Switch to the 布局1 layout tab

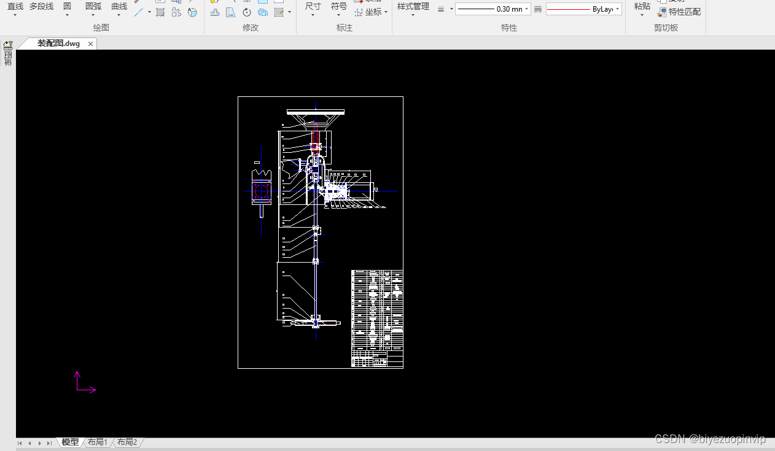point(97,442)
